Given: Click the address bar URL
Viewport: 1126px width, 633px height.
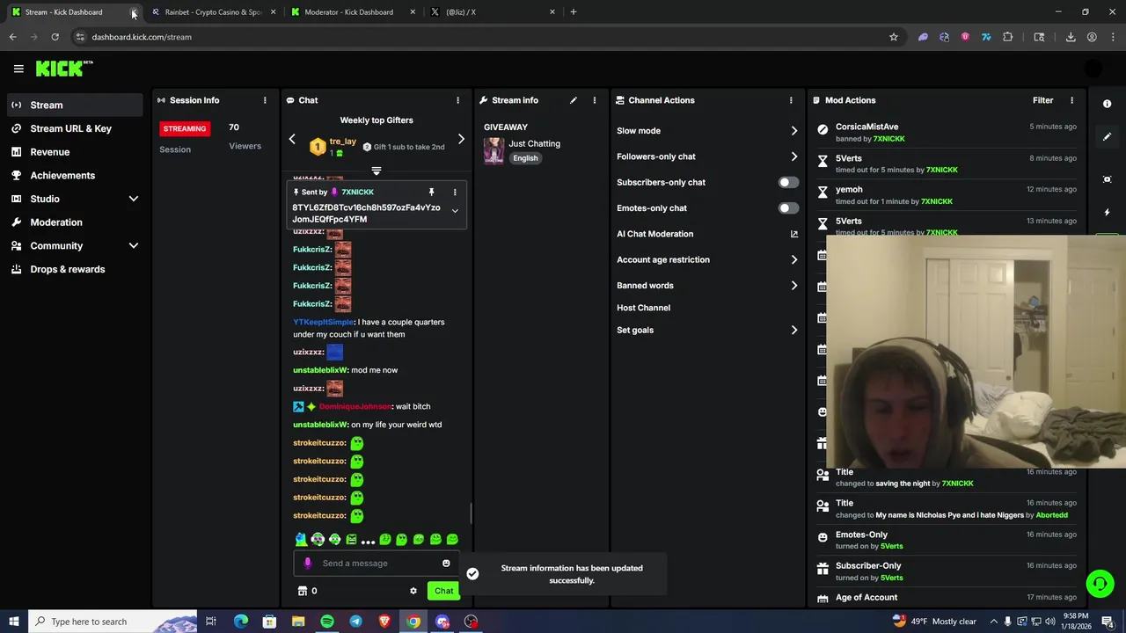Looking at the screenshot, I should pos(142,37).
